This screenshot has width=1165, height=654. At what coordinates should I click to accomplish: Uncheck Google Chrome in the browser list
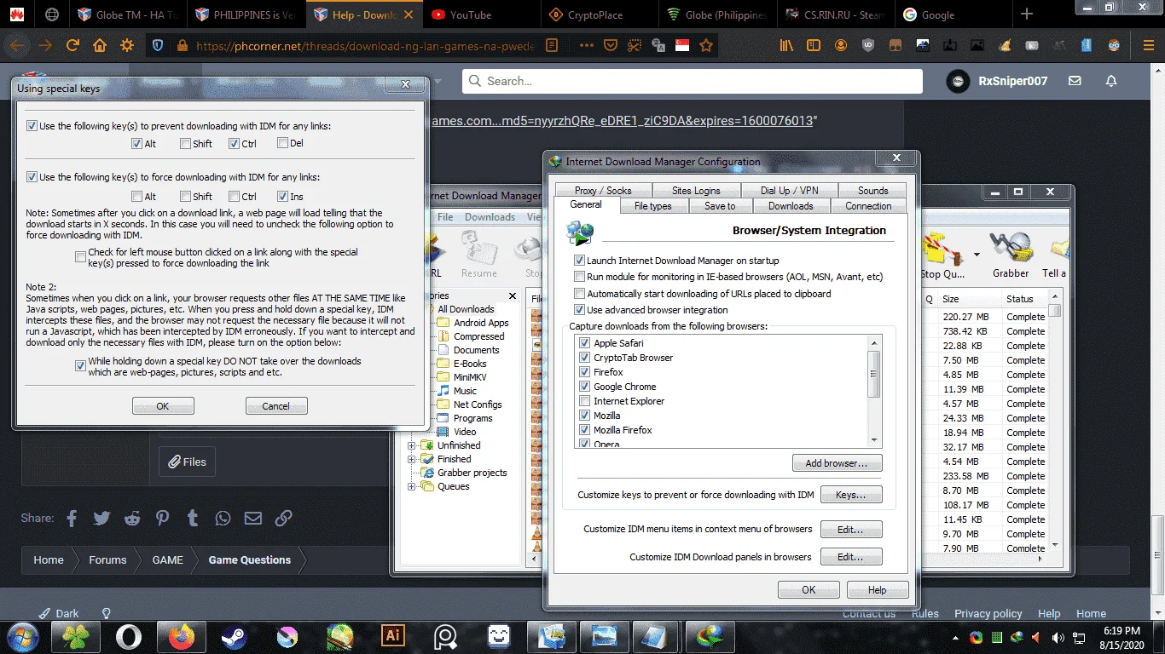pyautogui.click(x=584, y=387)
